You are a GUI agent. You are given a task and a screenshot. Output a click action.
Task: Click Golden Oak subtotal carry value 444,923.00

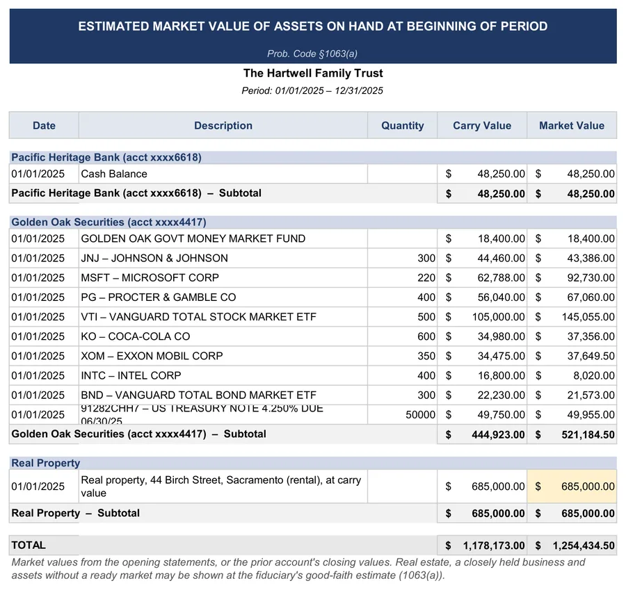click(x=482, y=434)
